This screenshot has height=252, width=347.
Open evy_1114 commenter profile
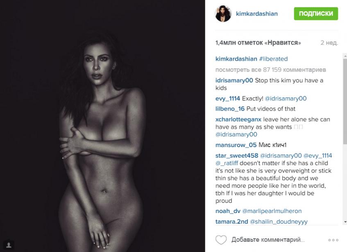[x=228, y=98]
